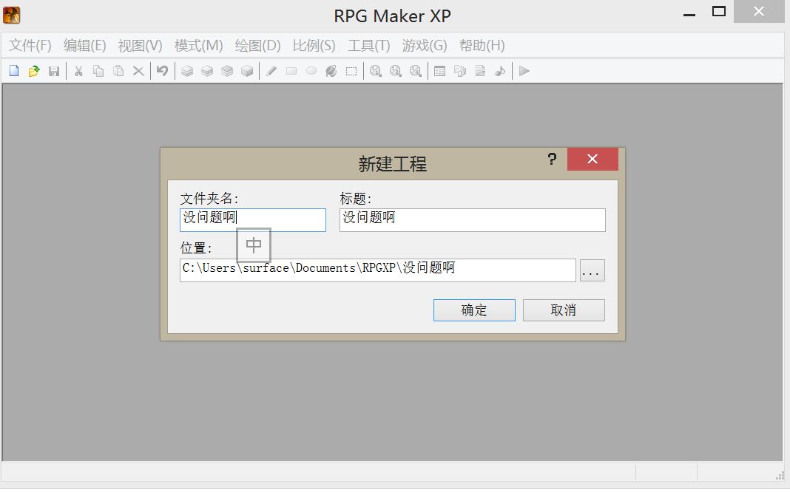The width and height of the screenshot is (790, 492).
Task: Open the 游戏(G) menu
Action: 425,46
